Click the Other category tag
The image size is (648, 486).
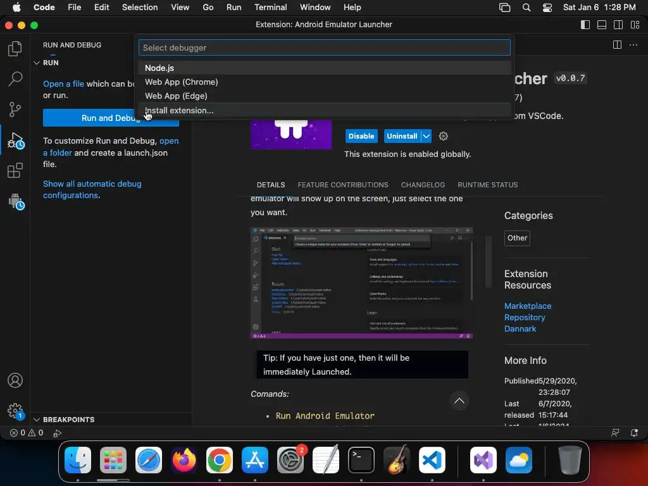pos(517,238)
